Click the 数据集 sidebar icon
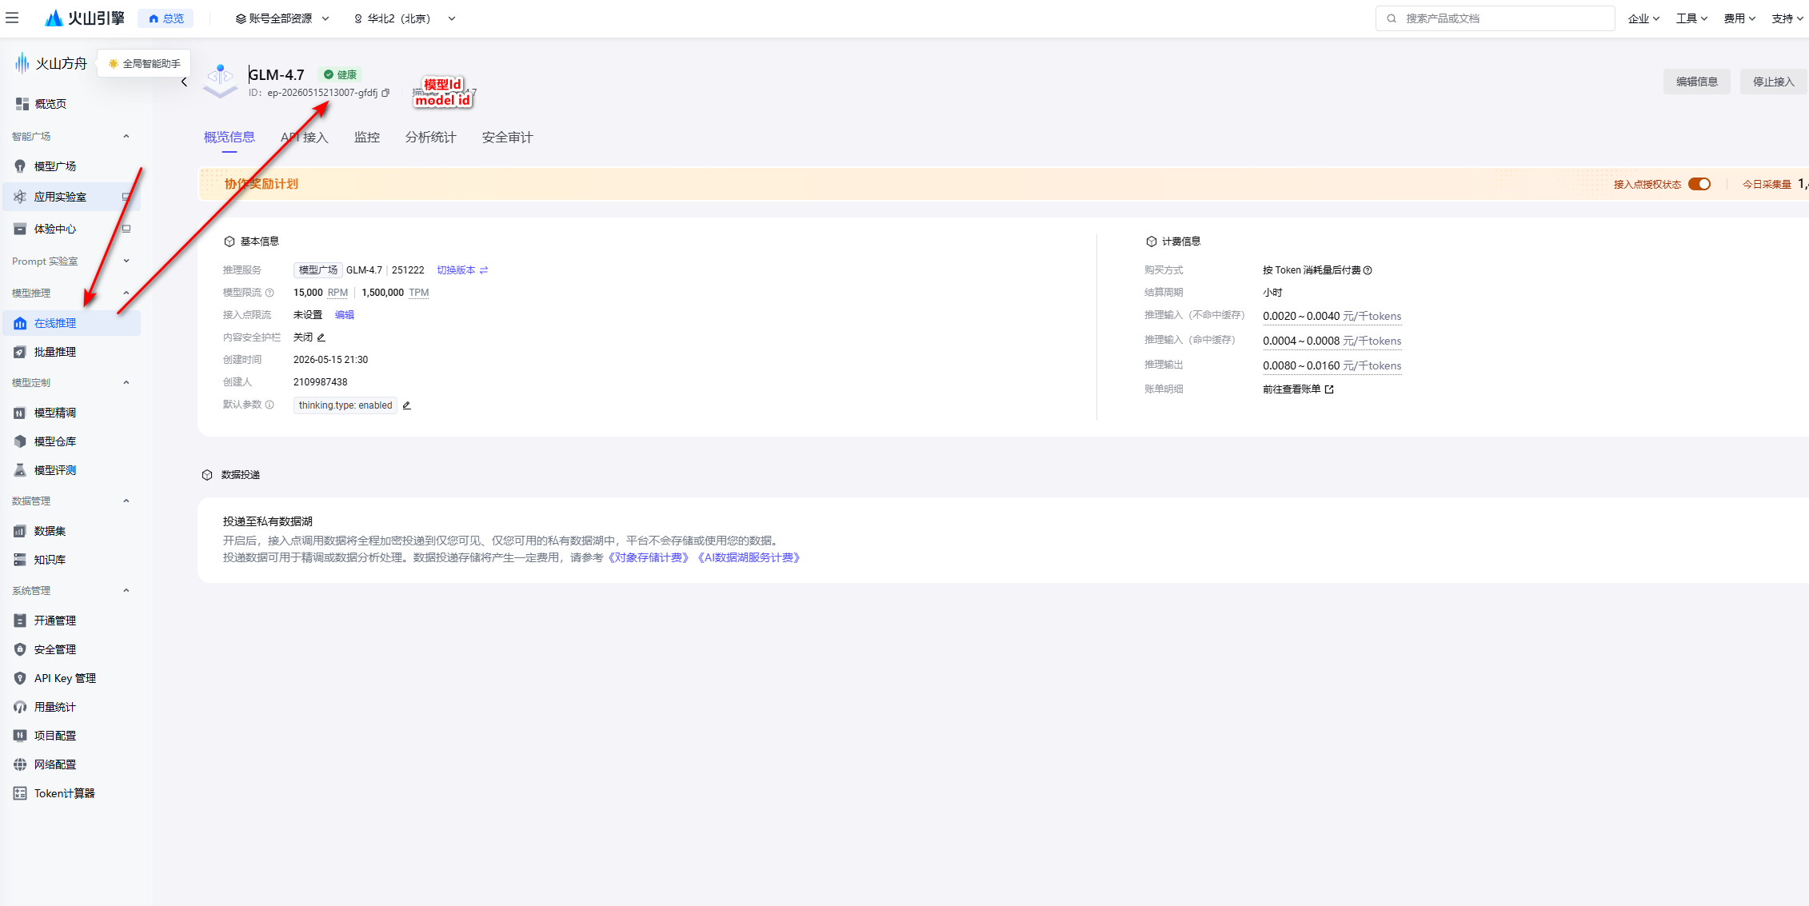This screenshot has height=906, width=1809. point(20,531)
